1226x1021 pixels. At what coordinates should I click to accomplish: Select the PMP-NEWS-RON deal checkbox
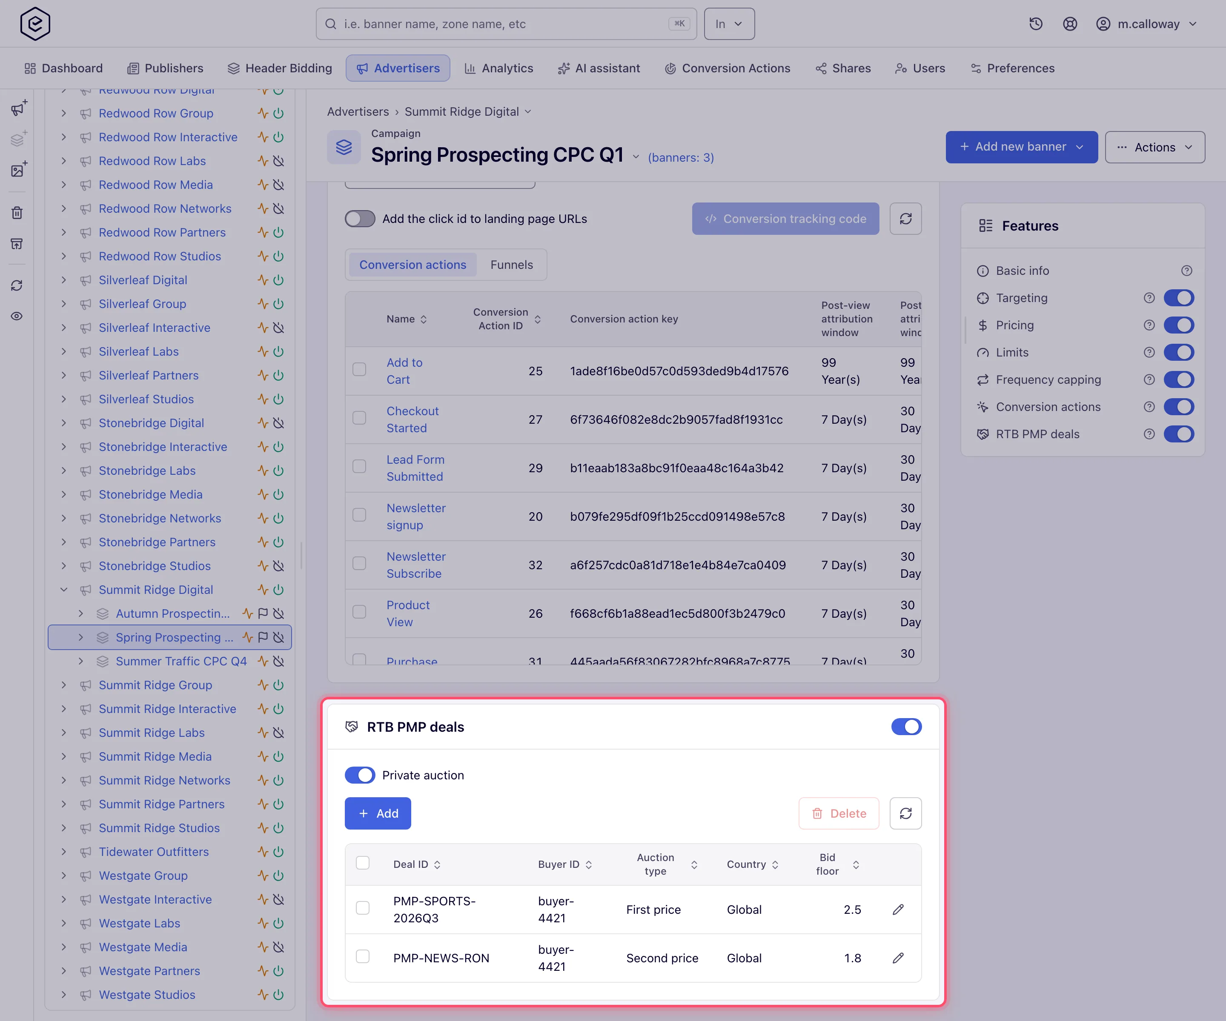(363, 956)
